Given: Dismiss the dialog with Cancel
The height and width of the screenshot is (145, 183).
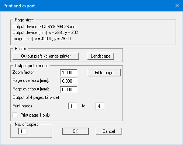Looking at the screenshot, I should click(109, 131).
